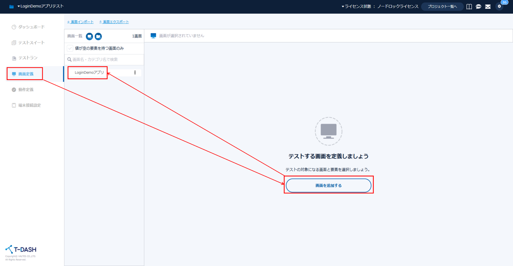Click the blue folder icon in header
The width and height of the screenshot is (513, 266).
click(x=11, y=6)
